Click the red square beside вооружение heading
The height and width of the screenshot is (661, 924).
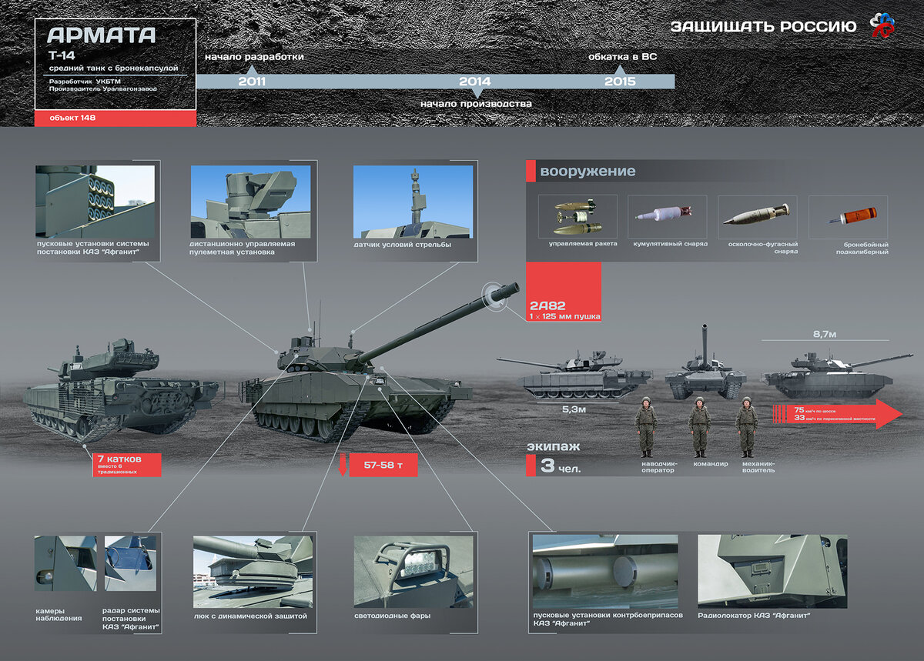point(530,171)
